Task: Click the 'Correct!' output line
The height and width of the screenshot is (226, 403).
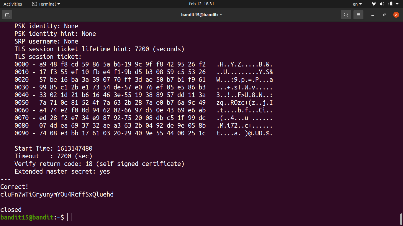Action: pos(14,187)
